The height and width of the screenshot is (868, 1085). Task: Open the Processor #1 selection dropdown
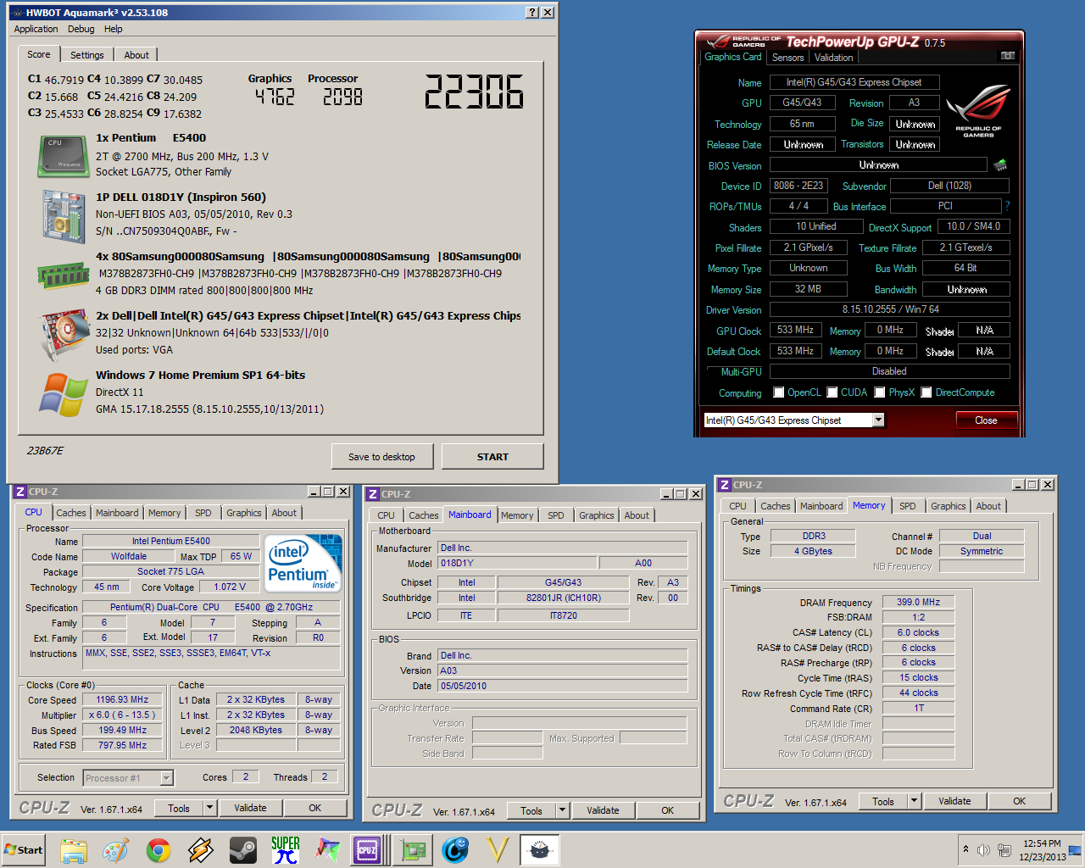[x=166, y=777]
